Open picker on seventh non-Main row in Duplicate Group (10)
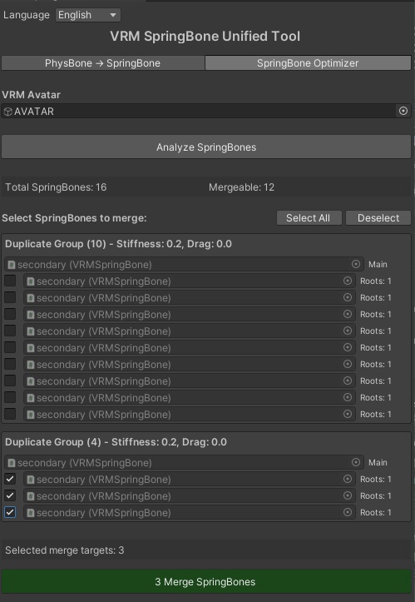Viewport: 415px width, 602px height. point(348,381)
